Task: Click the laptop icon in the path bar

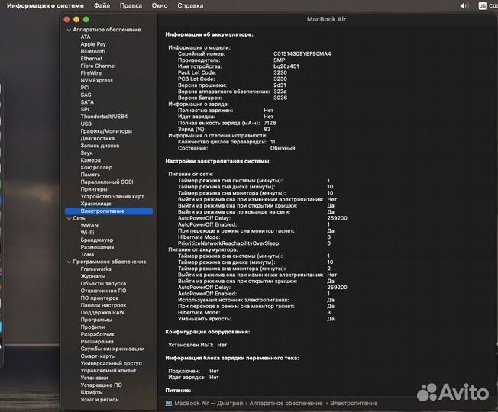Action: tap(168, 403)
